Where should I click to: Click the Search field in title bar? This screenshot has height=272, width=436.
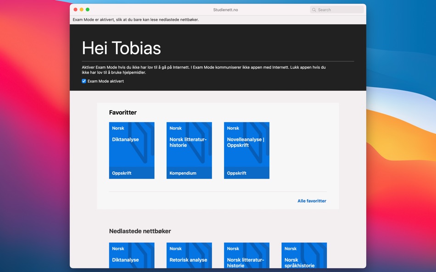click(337, 10)
